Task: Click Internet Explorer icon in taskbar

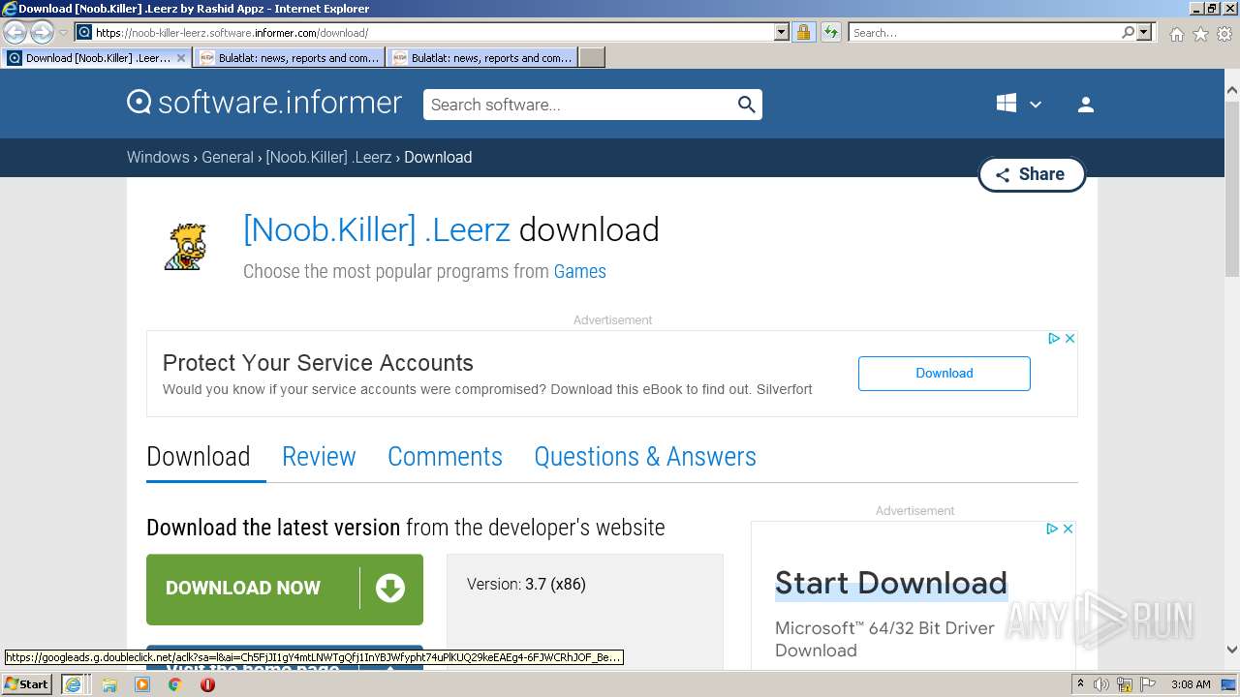Action: click(x=73, y=684)
